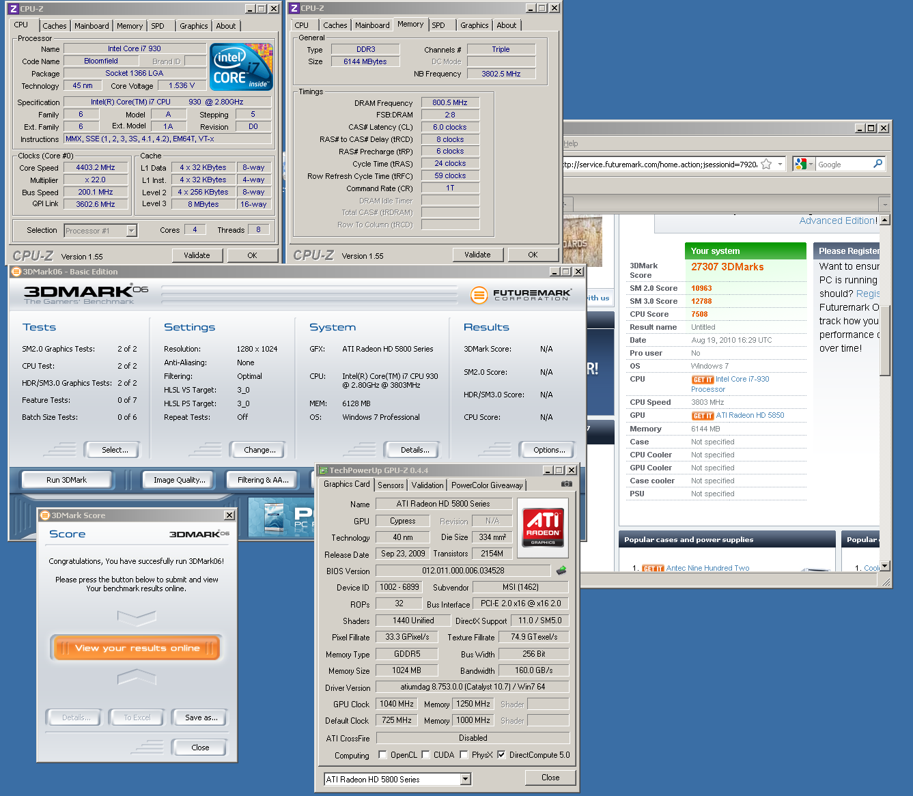Screen dimensions: 913x796
Task: Enable the OpenCL checkbox in GPU-Z
Action: tap(383, 755)
